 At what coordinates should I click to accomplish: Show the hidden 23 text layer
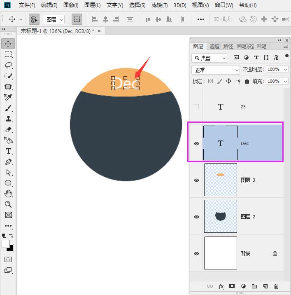pos(196,107)
